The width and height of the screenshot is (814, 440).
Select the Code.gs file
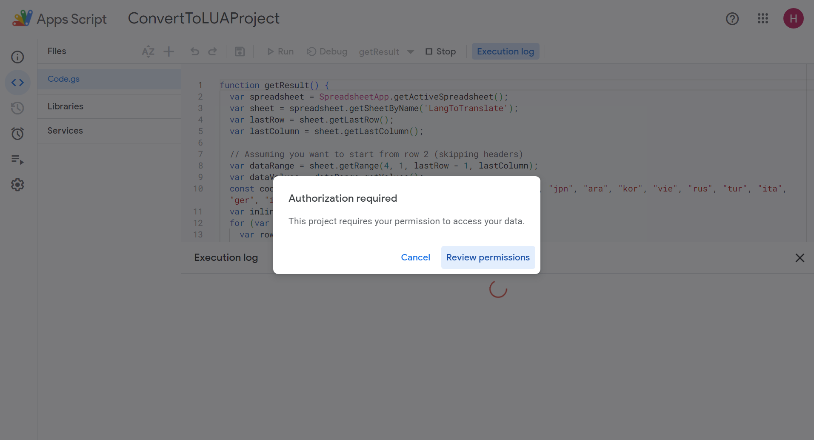tap(64, 79)
